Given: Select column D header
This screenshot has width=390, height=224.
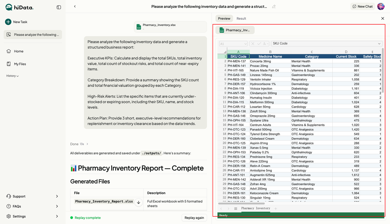Looking at the screenshot, I should click(x=346, y=52).
